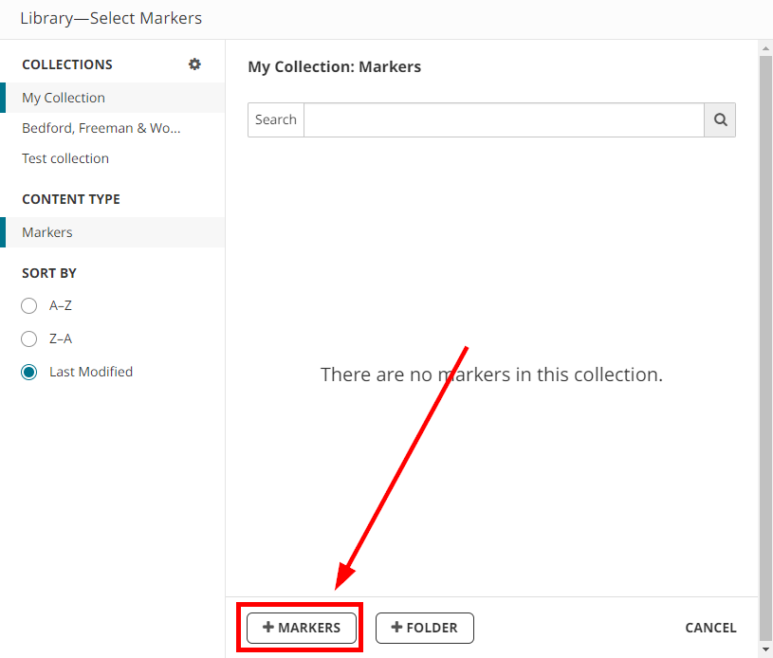Click the scrollbar down arrow
The image size is (773, 658).
click(x=765, y=649)
